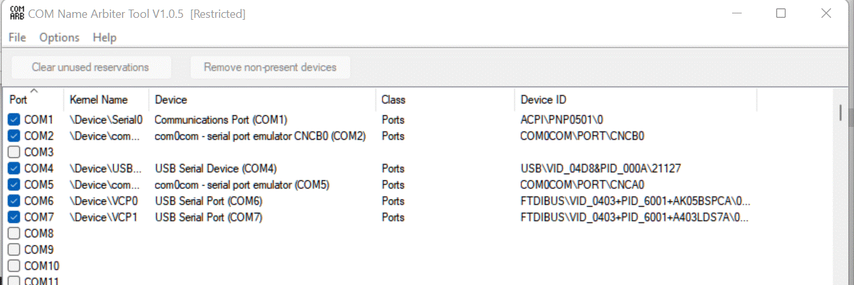Click Remove non-present devices button

[x=270, y=67]
